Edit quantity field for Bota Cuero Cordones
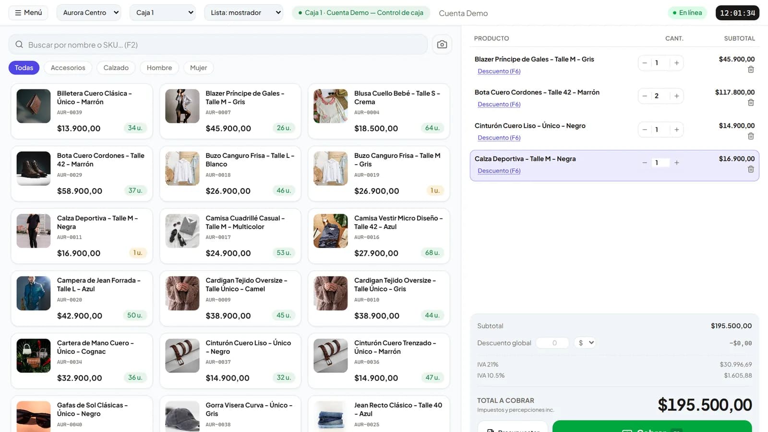 (660, 96)
